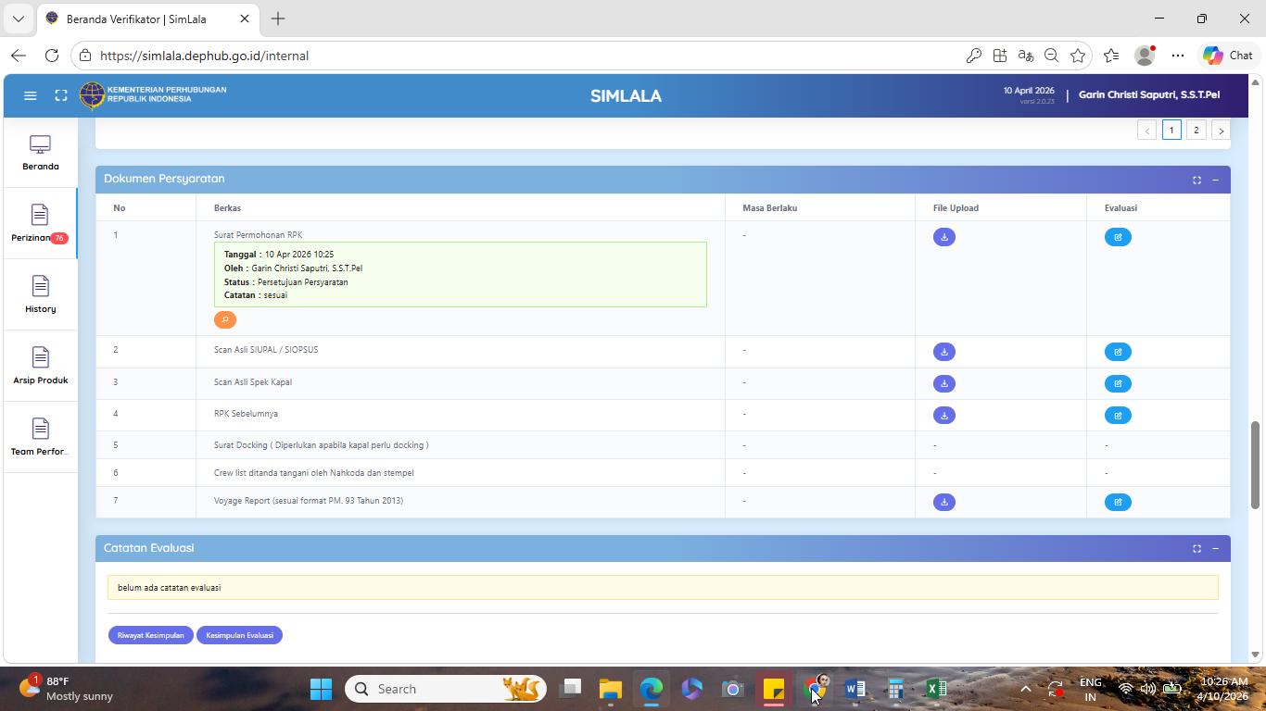Click the zoom out magnifier icon
The height and width of the screenshot is (711, 1266).
(x=1051, y=56)
